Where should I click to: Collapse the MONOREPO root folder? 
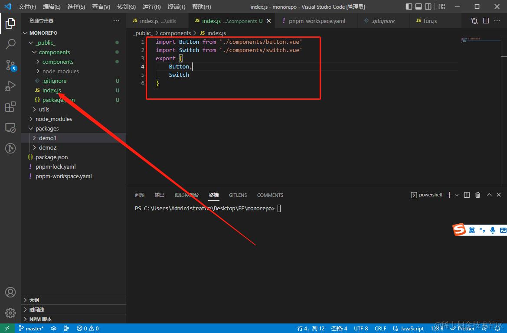tap(73, 33)
